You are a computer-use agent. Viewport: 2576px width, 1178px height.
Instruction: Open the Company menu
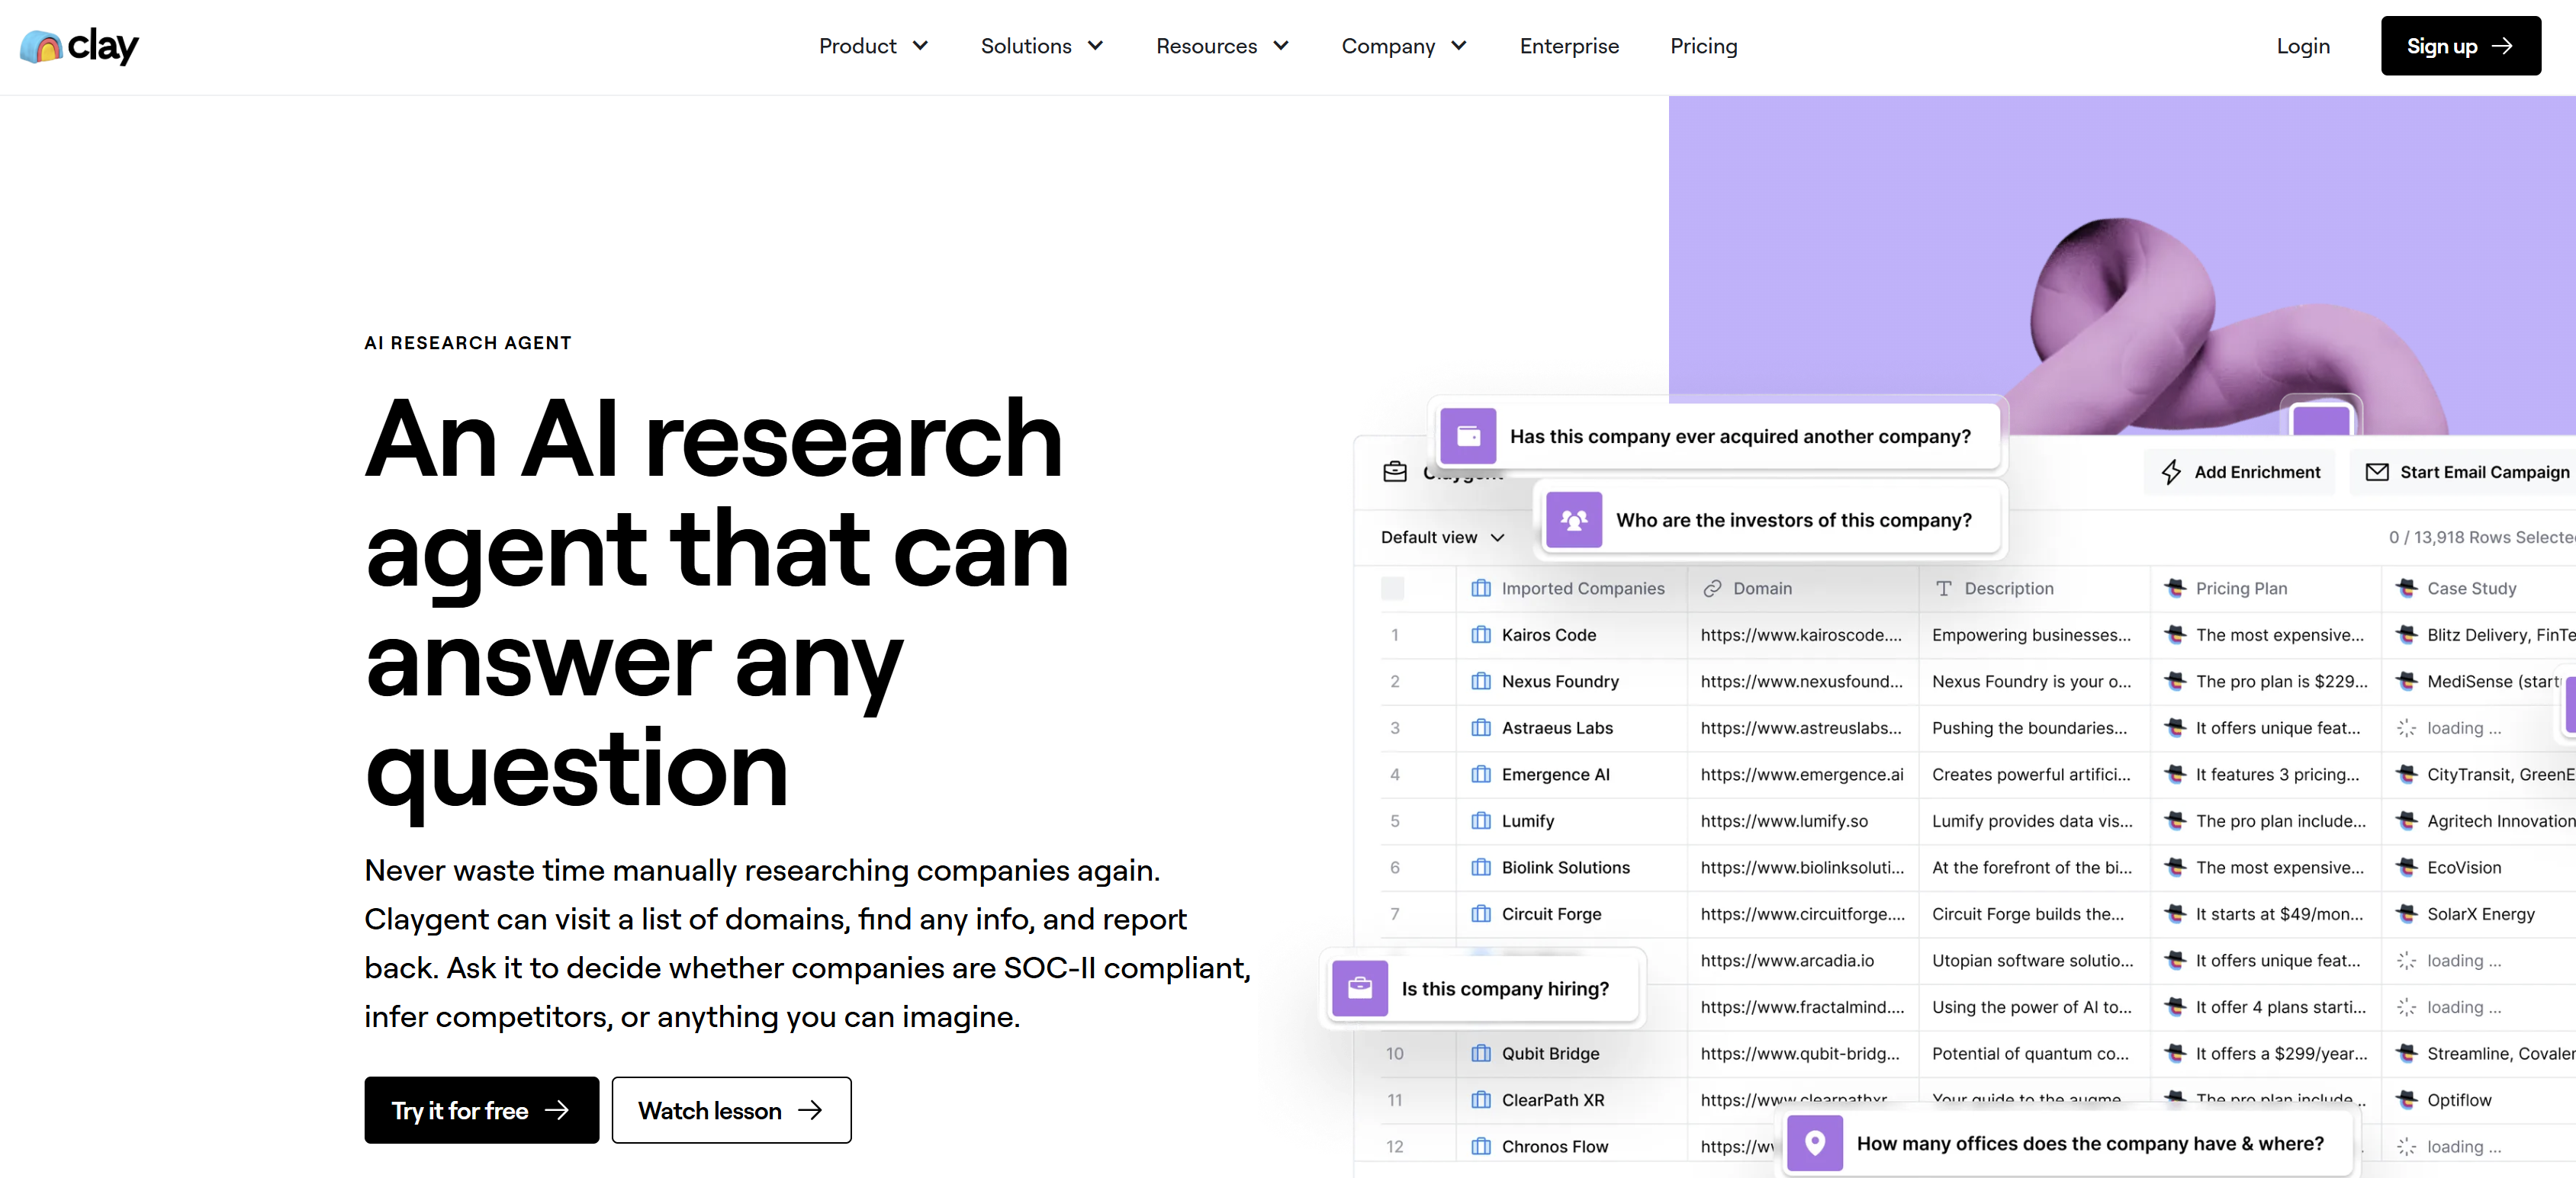click(x=1404, y=46)
